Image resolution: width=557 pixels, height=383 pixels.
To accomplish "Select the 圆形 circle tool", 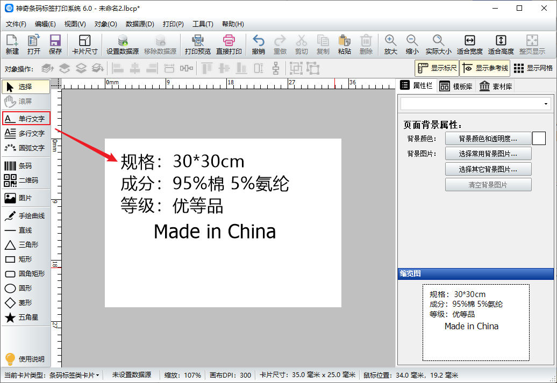I will (26, 288).
